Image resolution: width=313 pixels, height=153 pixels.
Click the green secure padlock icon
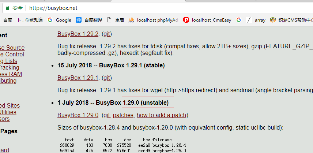(8, 8)
